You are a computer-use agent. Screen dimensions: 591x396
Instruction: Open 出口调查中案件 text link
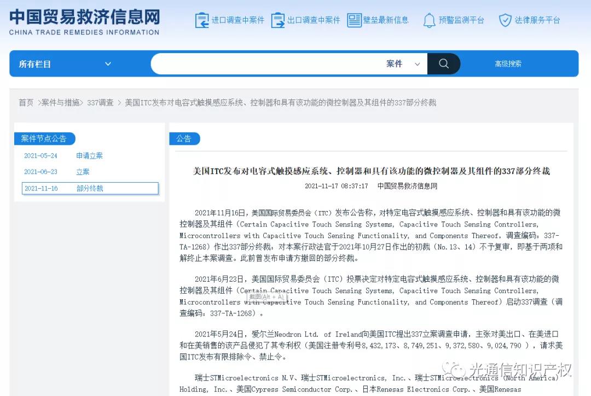[x=314, y=20]
